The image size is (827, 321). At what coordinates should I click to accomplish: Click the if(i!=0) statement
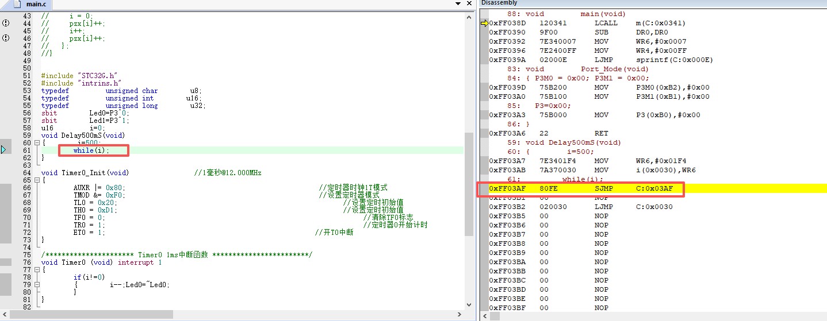click(x=89, y=277)
